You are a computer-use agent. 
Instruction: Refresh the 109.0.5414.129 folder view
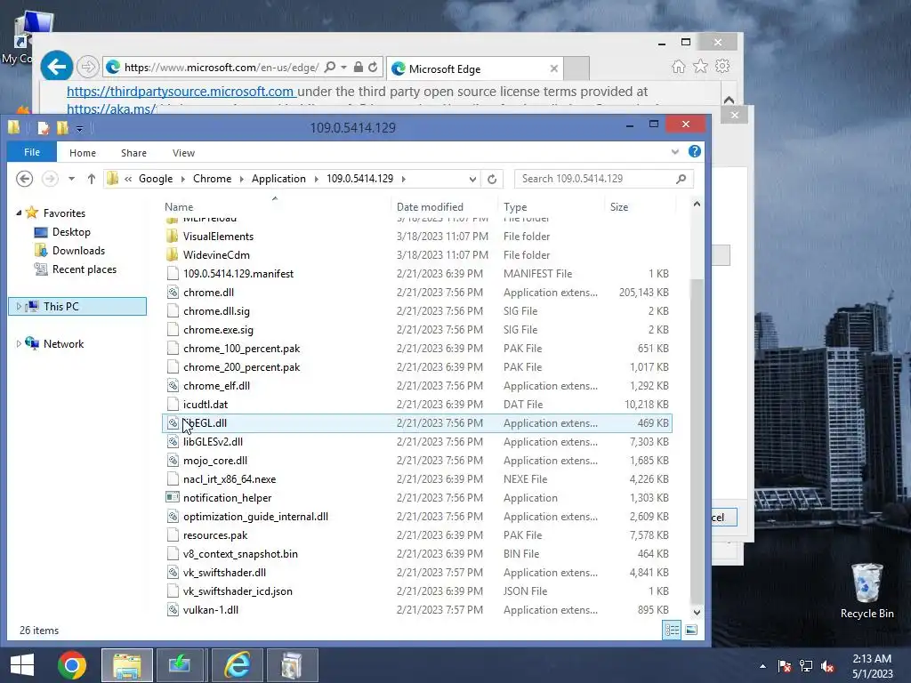pyautogui.click(x=492, y=179)
